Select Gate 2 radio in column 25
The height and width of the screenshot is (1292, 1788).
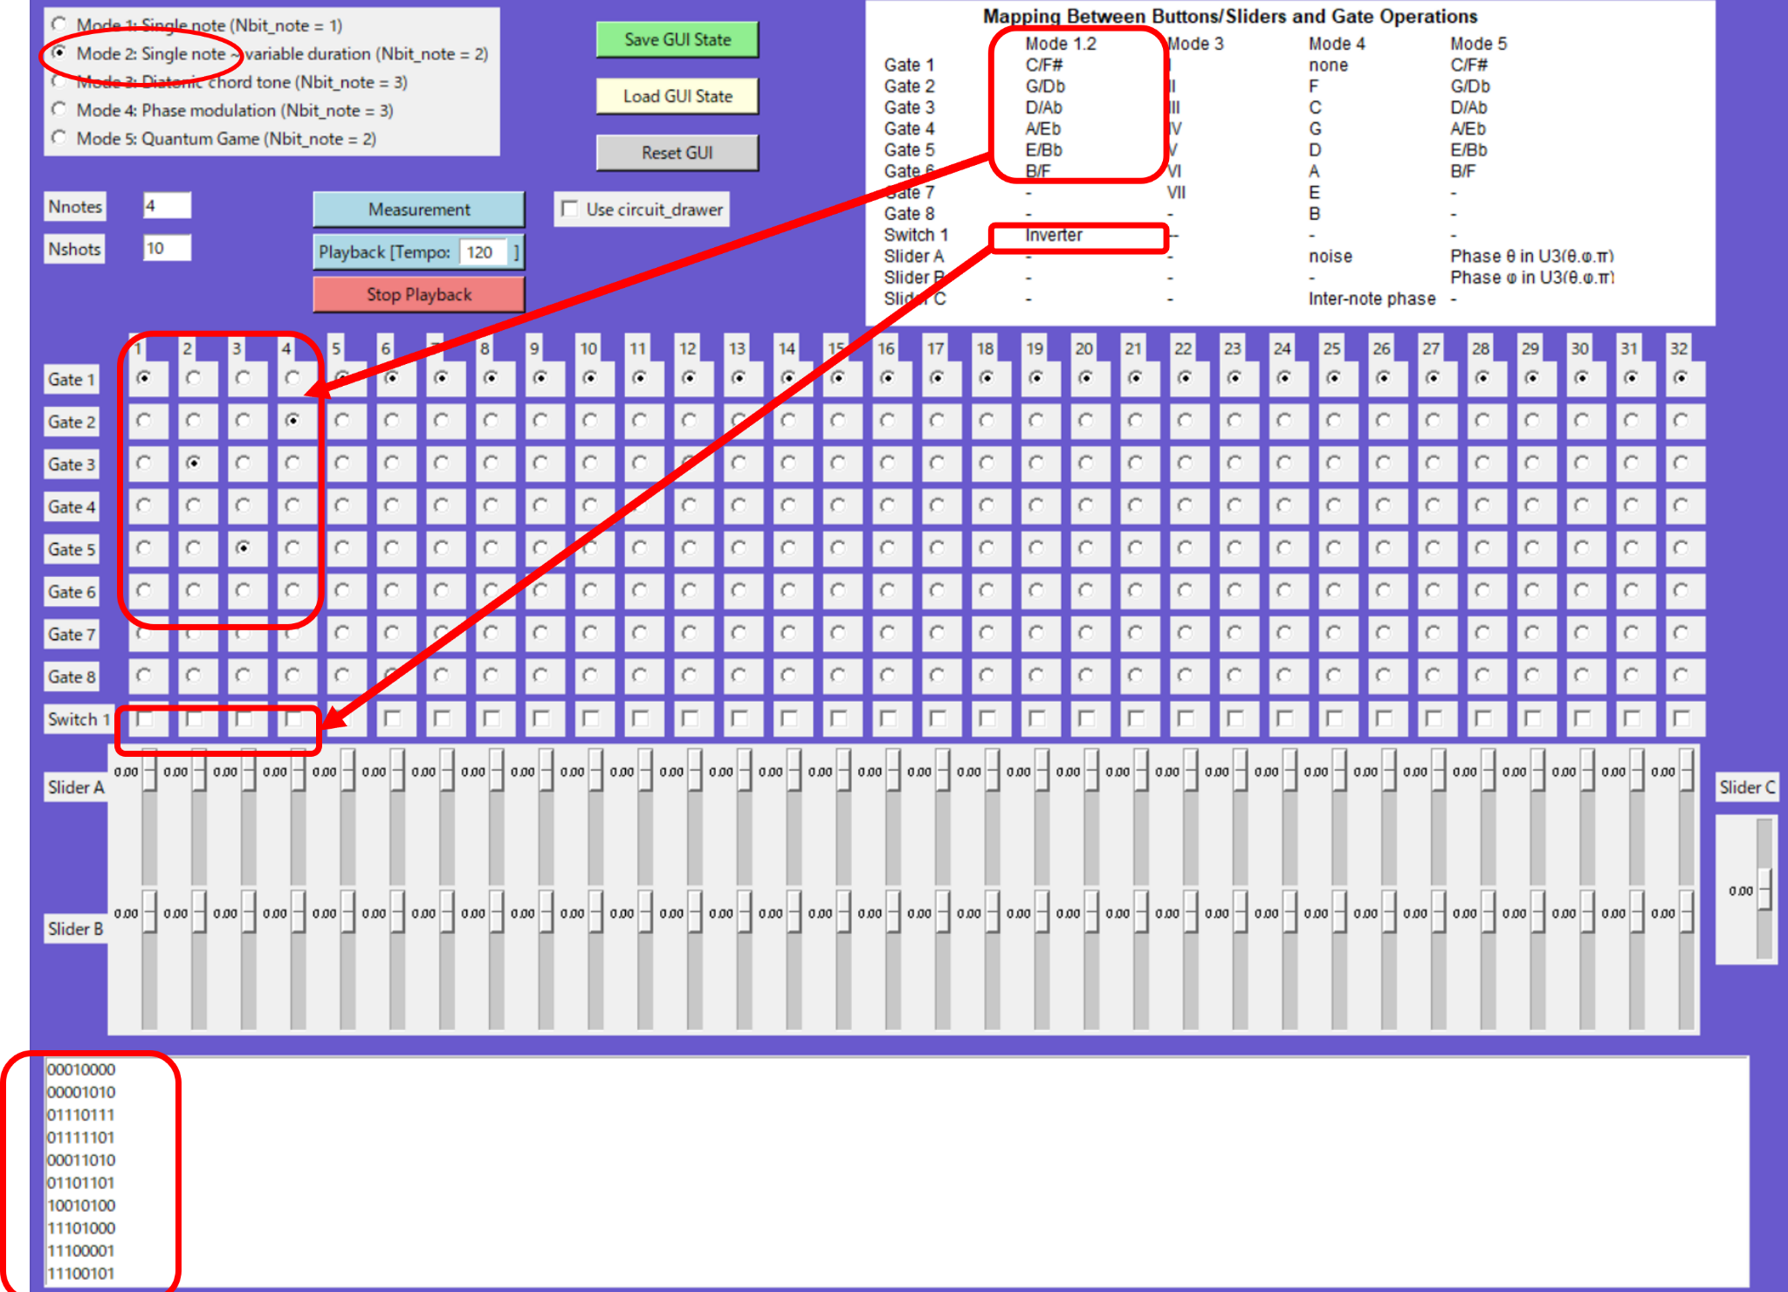click(x=1333, y=421)
